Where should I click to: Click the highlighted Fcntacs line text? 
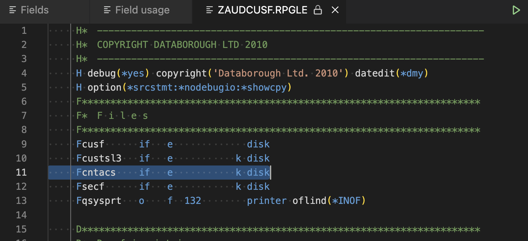[x=96, y=172]
